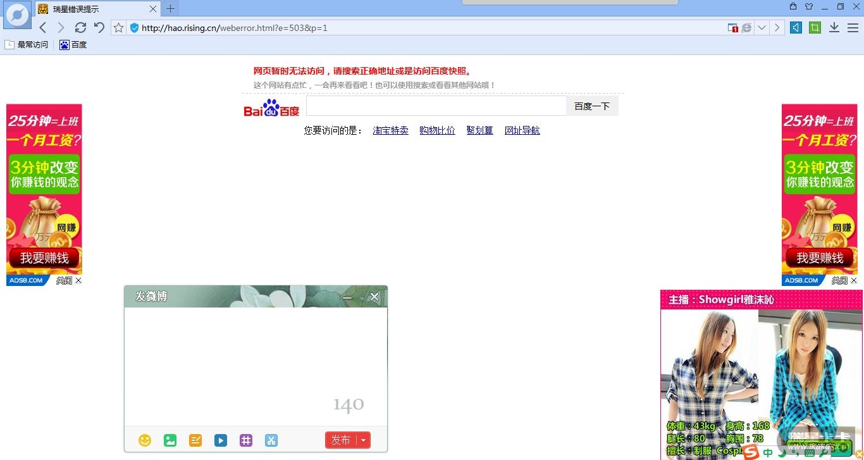Open the 淘宝特卖 link
This screenshot has width=864, height=460.
coord(390,130)
